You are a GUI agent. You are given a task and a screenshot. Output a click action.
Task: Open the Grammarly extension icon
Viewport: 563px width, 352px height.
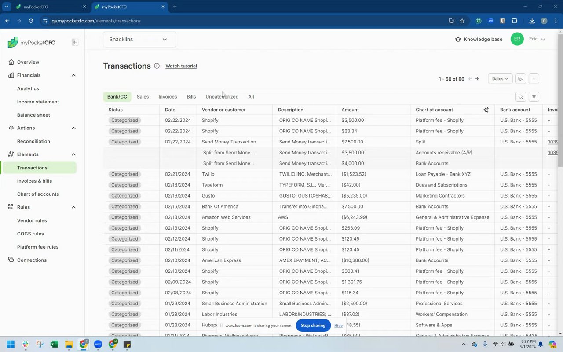479,21
